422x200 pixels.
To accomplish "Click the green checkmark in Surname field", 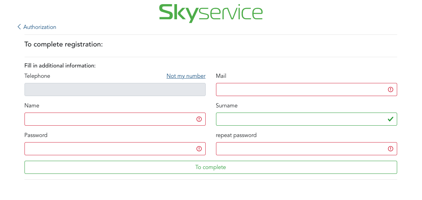I will click(x=391, y=119).
